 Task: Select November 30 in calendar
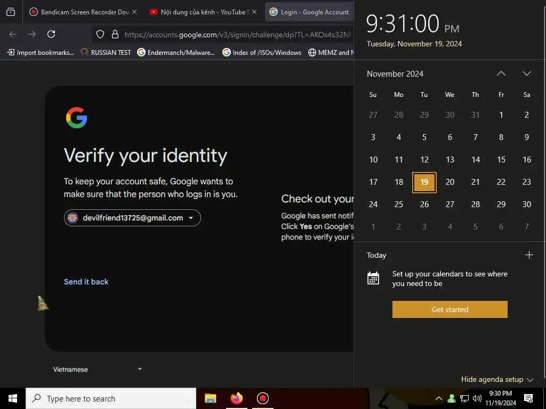click(526, 204)
